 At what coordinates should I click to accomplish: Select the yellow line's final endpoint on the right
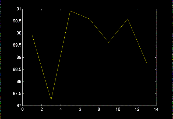(147, 63)
